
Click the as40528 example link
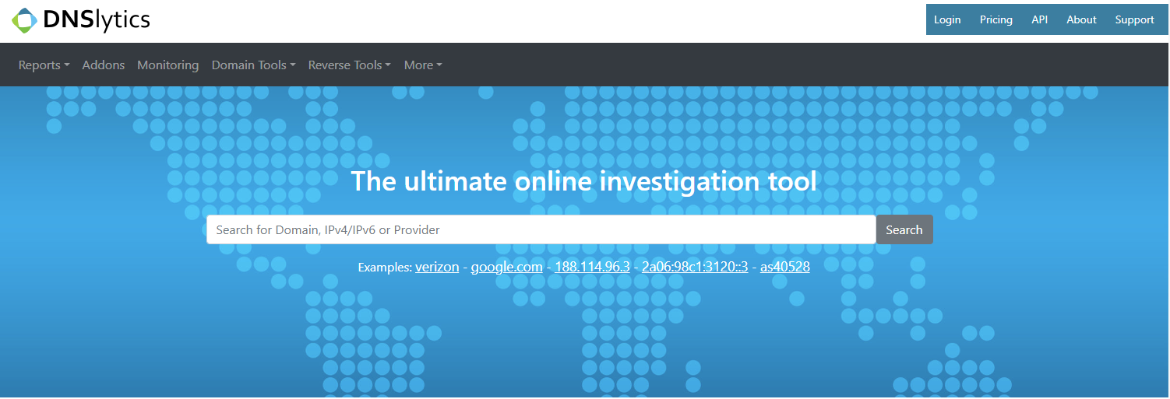[785, 267]
